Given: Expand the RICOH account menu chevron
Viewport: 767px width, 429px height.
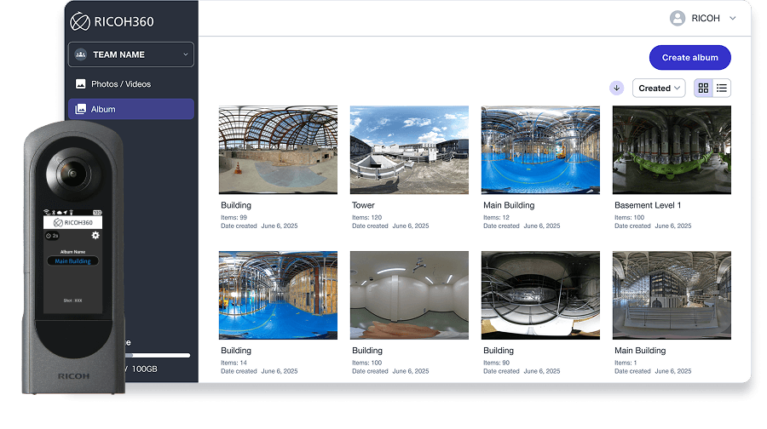Looking at the screenshot, I should [733, 18].
